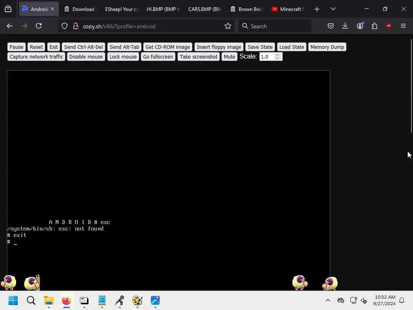The width and height of the screenshot is (413, 310).
Task: Send Ctrl-Alt-Del to emulator
Action: (83, 47)
